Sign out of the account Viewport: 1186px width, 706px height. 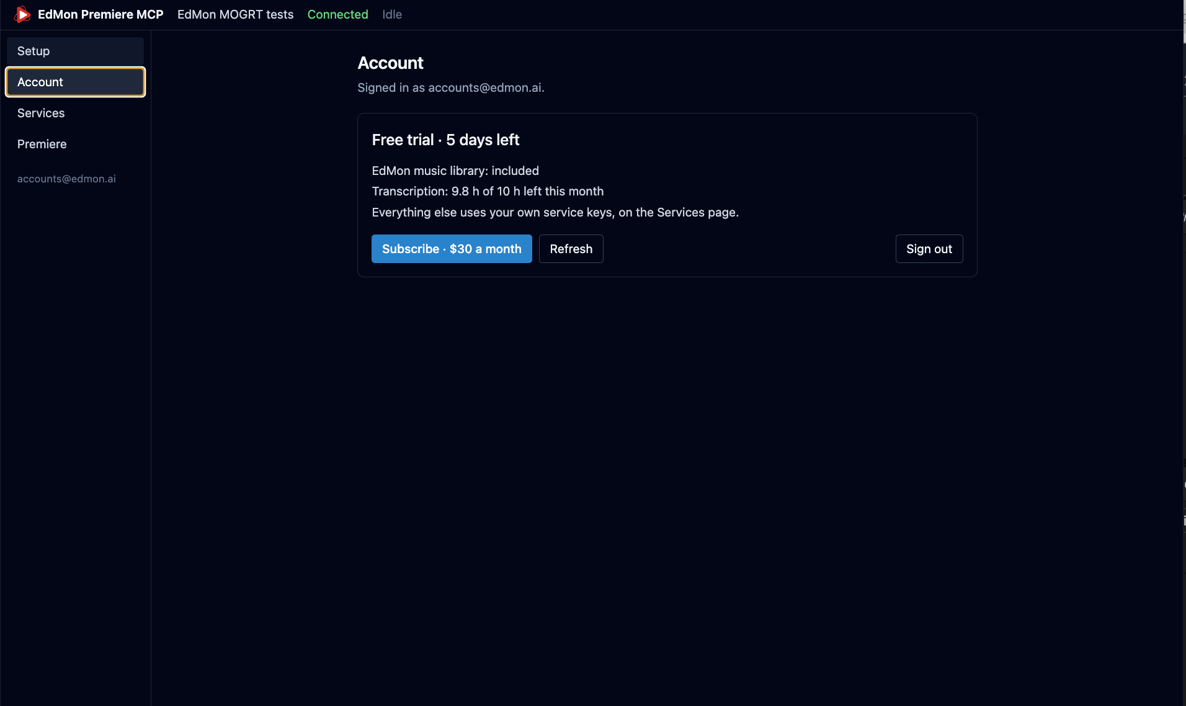coord(929,249)
